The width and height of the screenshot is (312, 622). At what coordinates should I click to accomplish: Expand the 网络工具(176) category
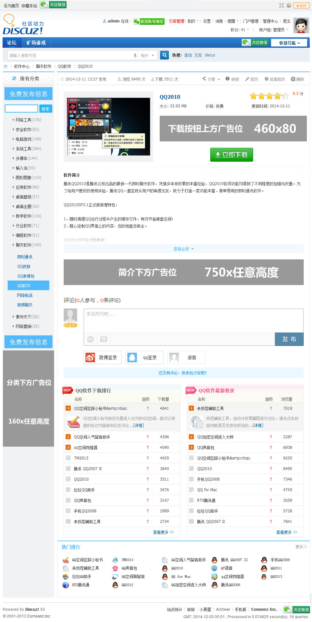[x=27, y=120]
